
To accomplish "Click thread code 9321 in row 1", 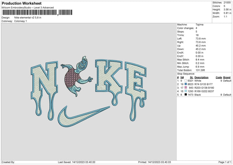I will pyautogui.click(x=190, y=81).
